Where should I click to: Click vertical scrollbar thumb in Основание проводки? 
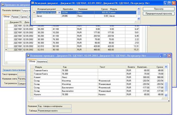[166, 87]
